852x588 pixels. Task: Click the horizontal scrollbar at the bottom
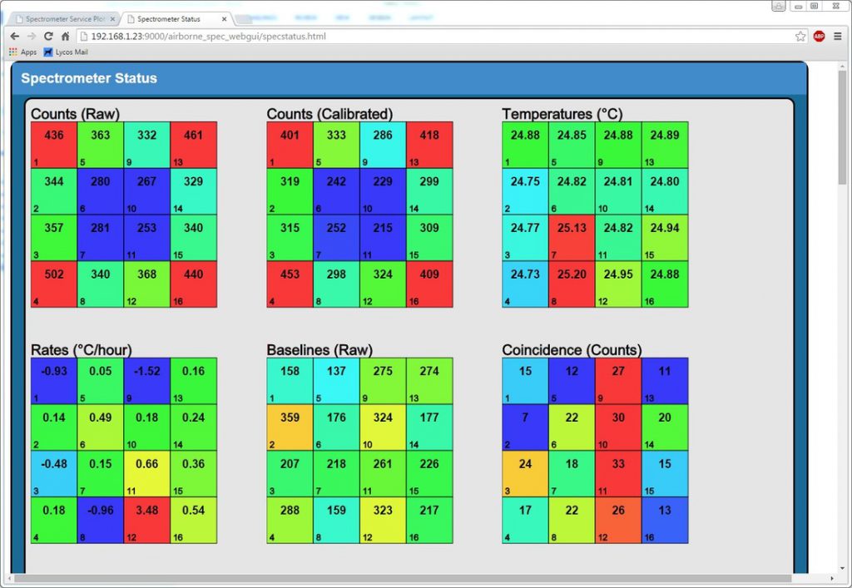(x=399, y=578)
